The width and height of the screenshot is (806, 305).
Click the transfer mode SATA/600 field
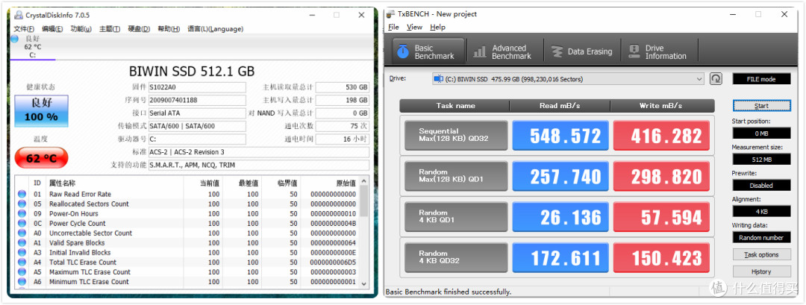tap(197, 126)
